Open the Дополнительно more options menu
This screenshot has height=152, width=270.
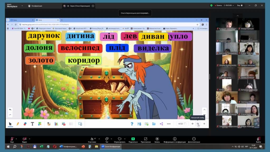(x=194, y=140)
